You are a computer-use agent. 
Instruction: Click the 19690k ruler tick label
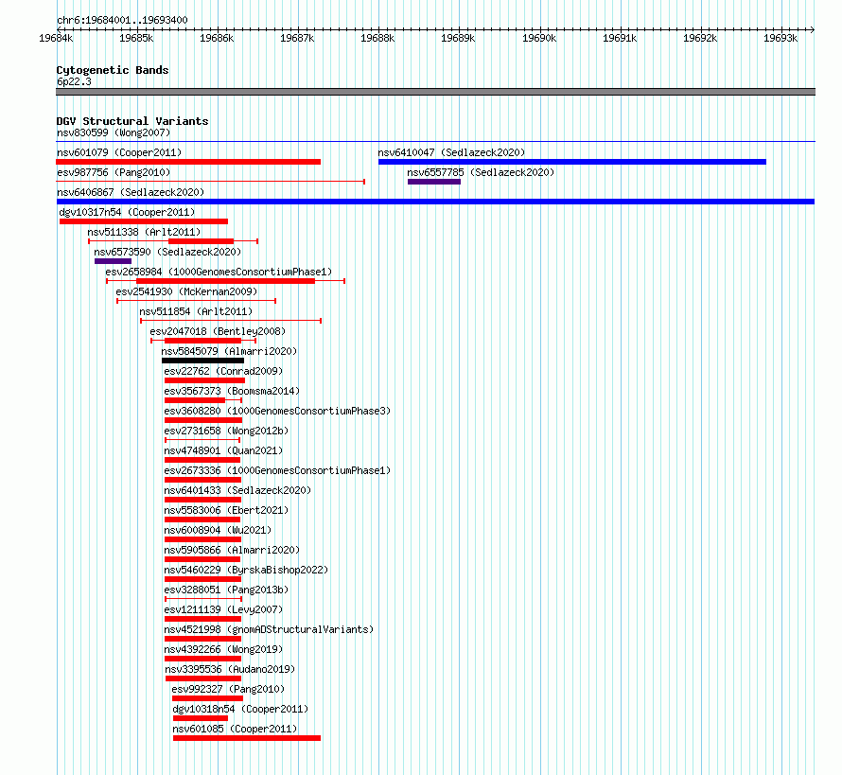pyautogui.click(x=539, y=38)
